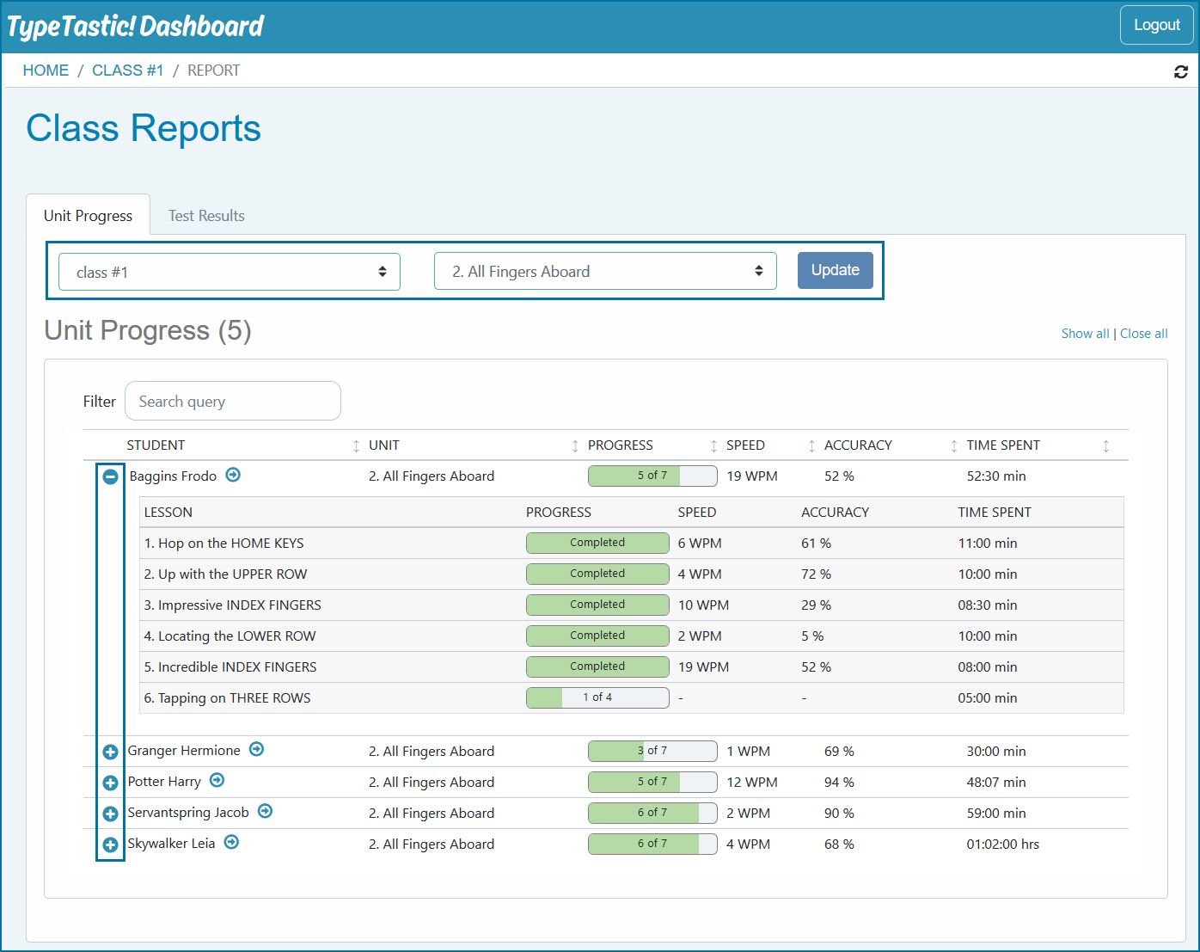Open Servantspring Jacob's student arrow icon
Viewport: 1200px width, 952px height.
click(x=265, y=811)
